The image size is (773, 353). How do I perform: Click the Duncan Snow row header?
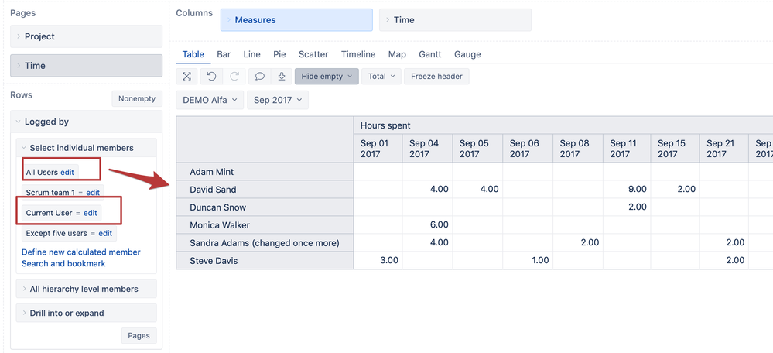[265, 207]
